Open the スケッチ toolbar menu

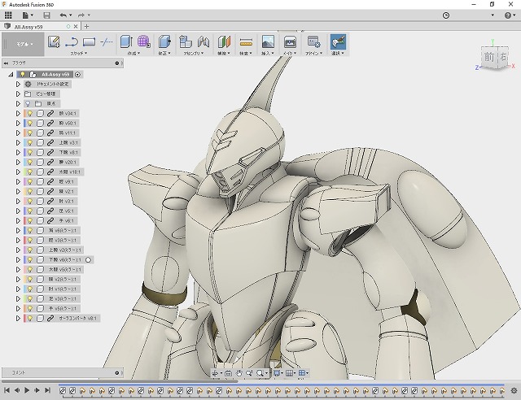78,53
